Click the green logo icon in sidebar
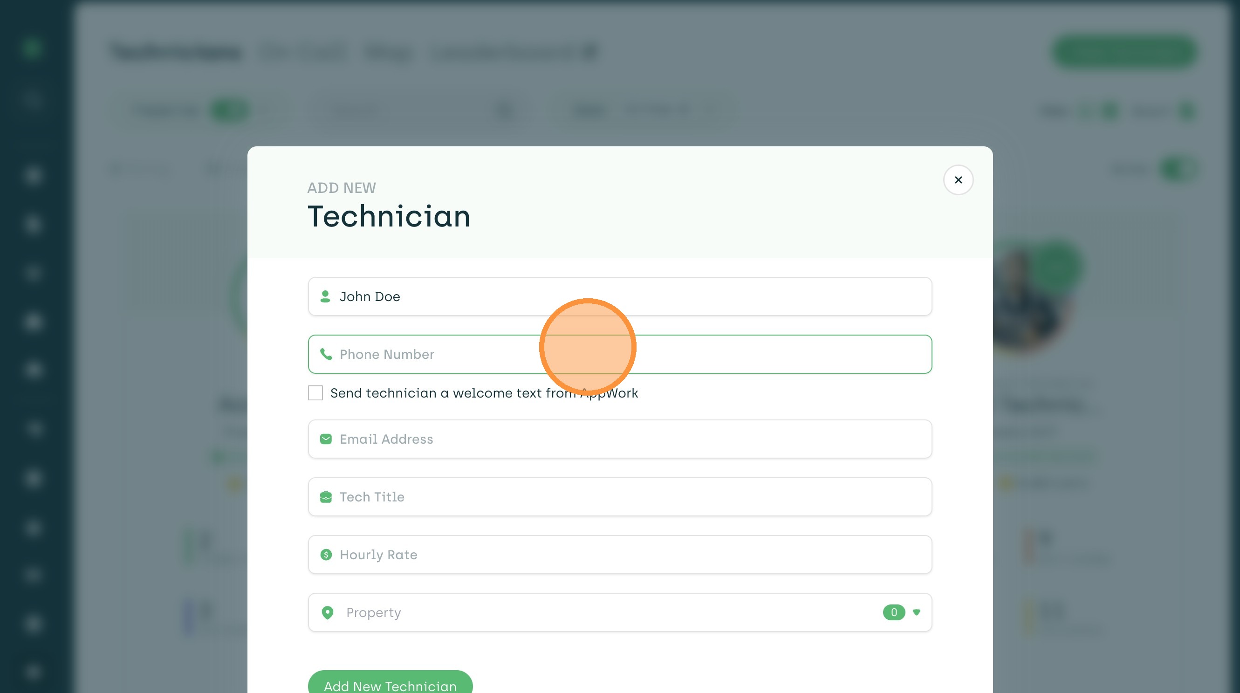The image size is (1240, 693). tap(32, 48)
